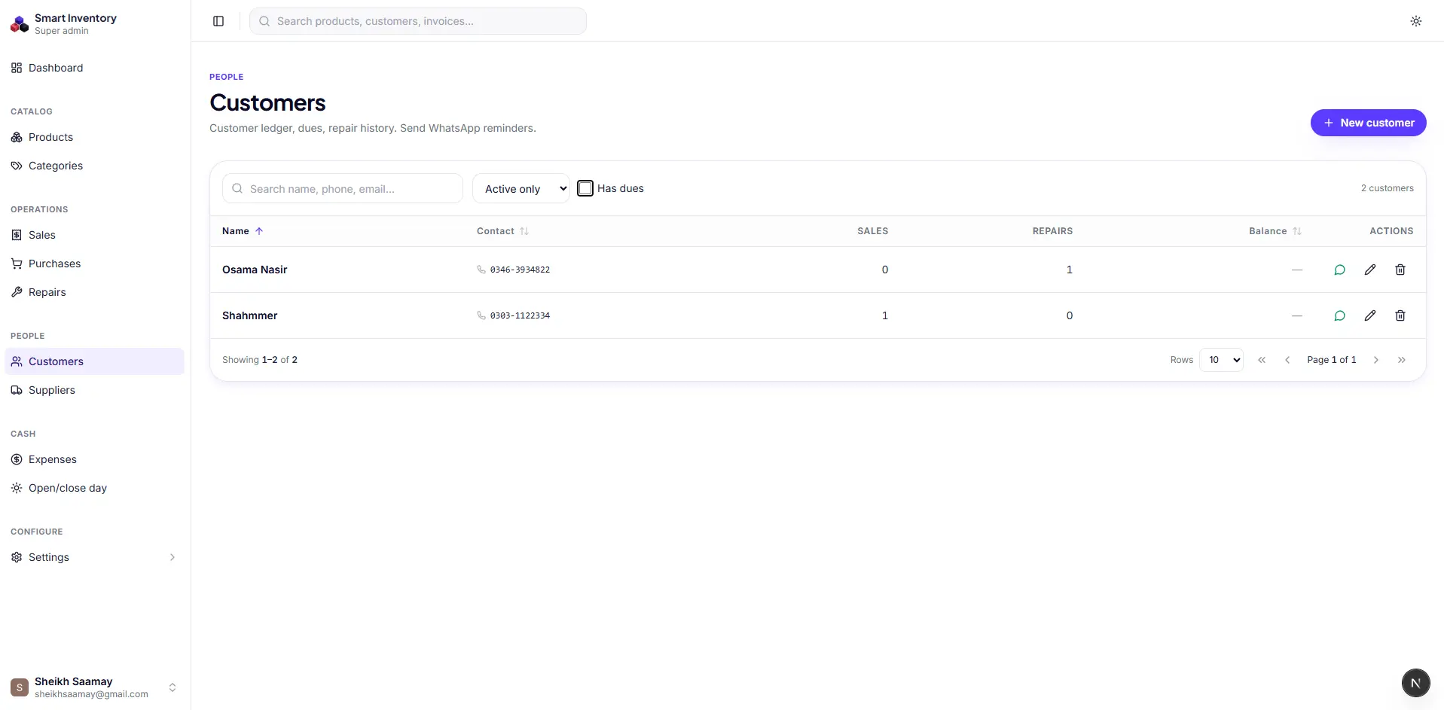Change the Rows per page dropdown

(x=1221, y=360)
